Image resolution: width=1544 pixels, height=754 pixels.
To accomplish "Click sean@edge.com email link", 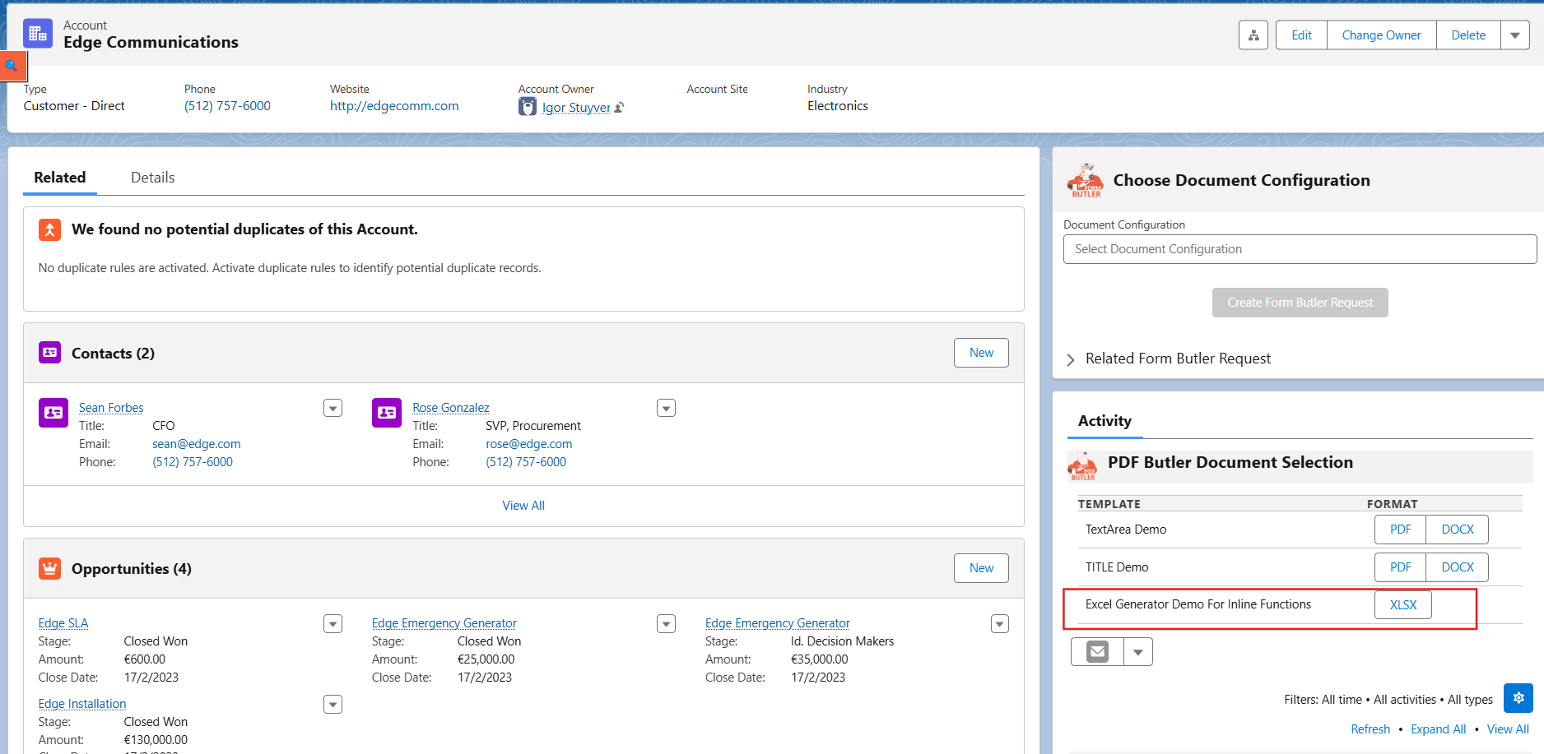I will 196,444.
